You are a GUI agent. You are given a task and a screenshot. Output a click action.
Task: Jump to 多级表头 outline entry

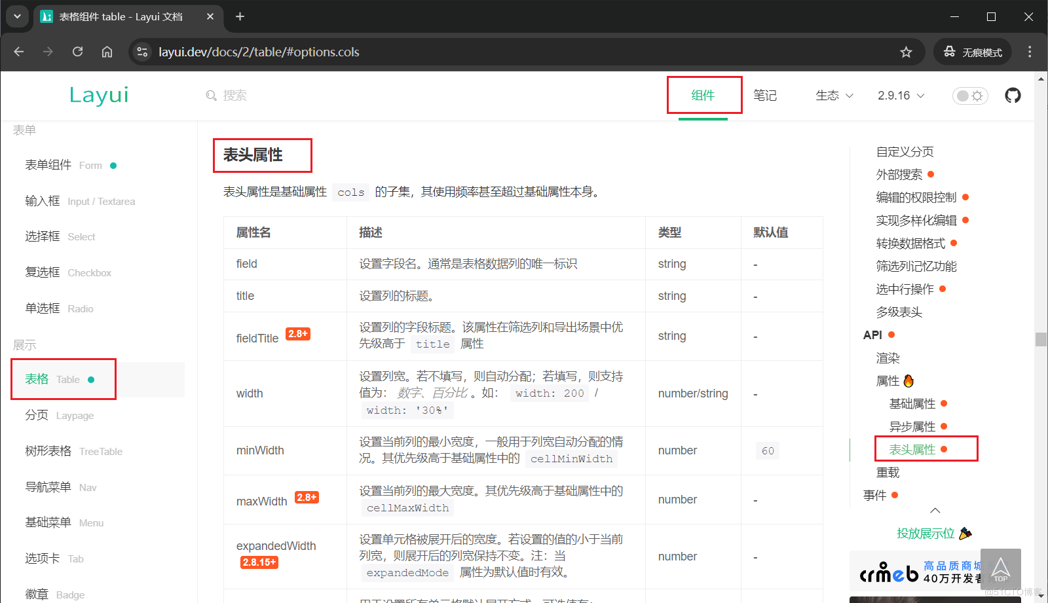(x=899, y=312)
